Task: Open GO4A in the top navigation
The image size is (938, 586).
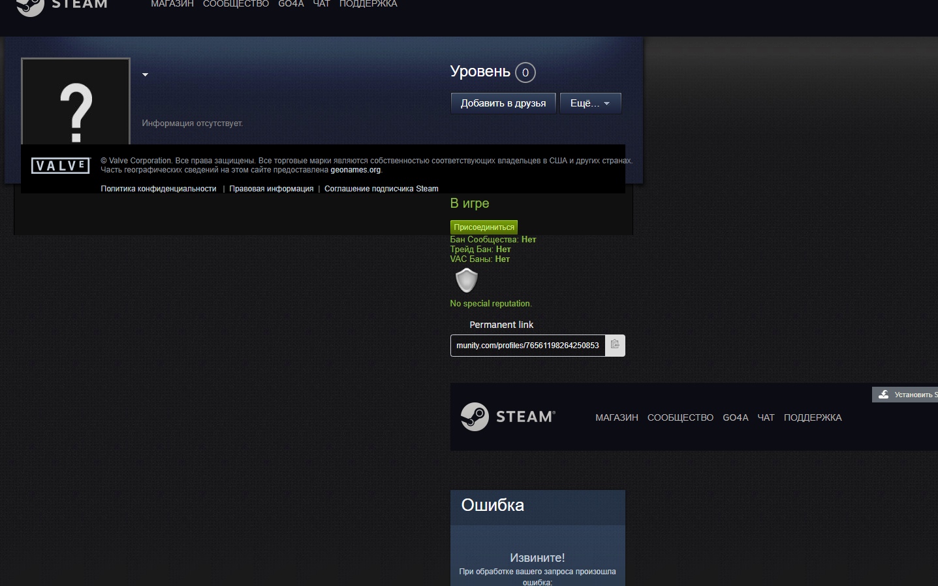Action: (291, 4)
